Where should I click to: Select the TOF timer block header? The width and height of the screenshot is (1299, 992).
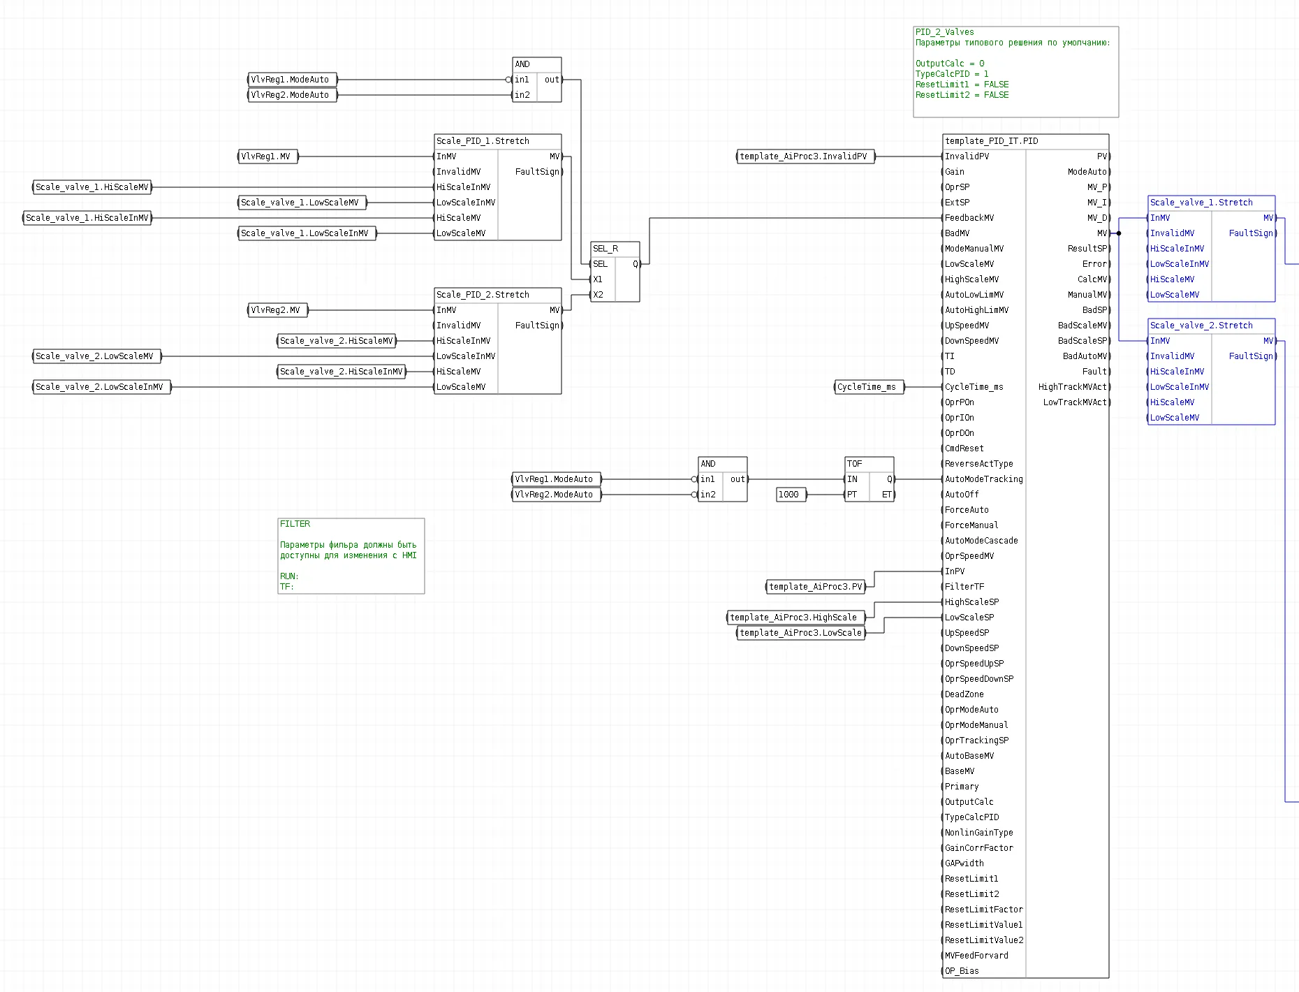click(x=869, y=464)
